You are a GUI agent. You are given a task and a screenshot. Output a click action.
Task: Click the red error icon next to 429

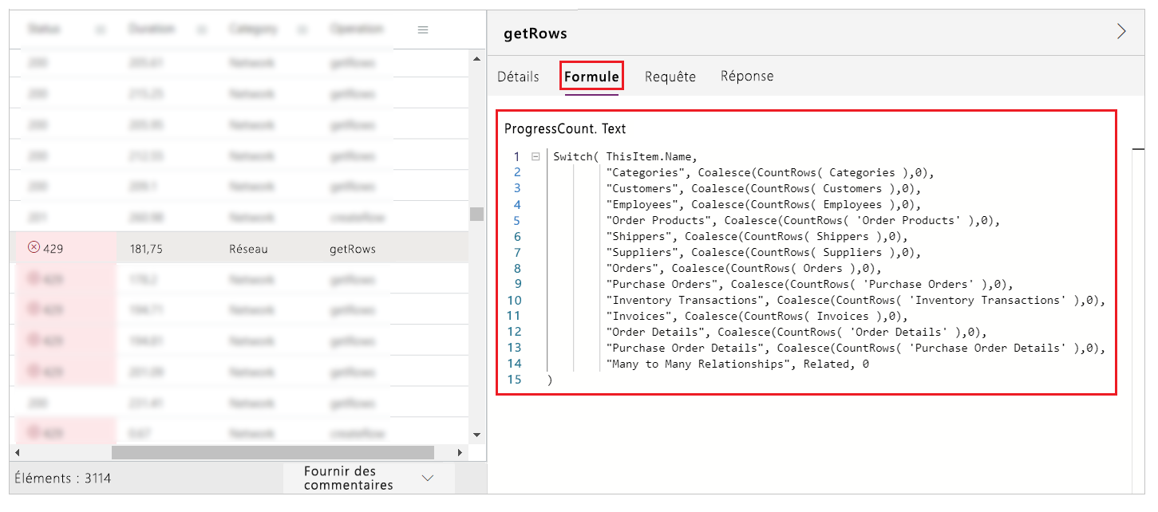[x=34, y=248]
